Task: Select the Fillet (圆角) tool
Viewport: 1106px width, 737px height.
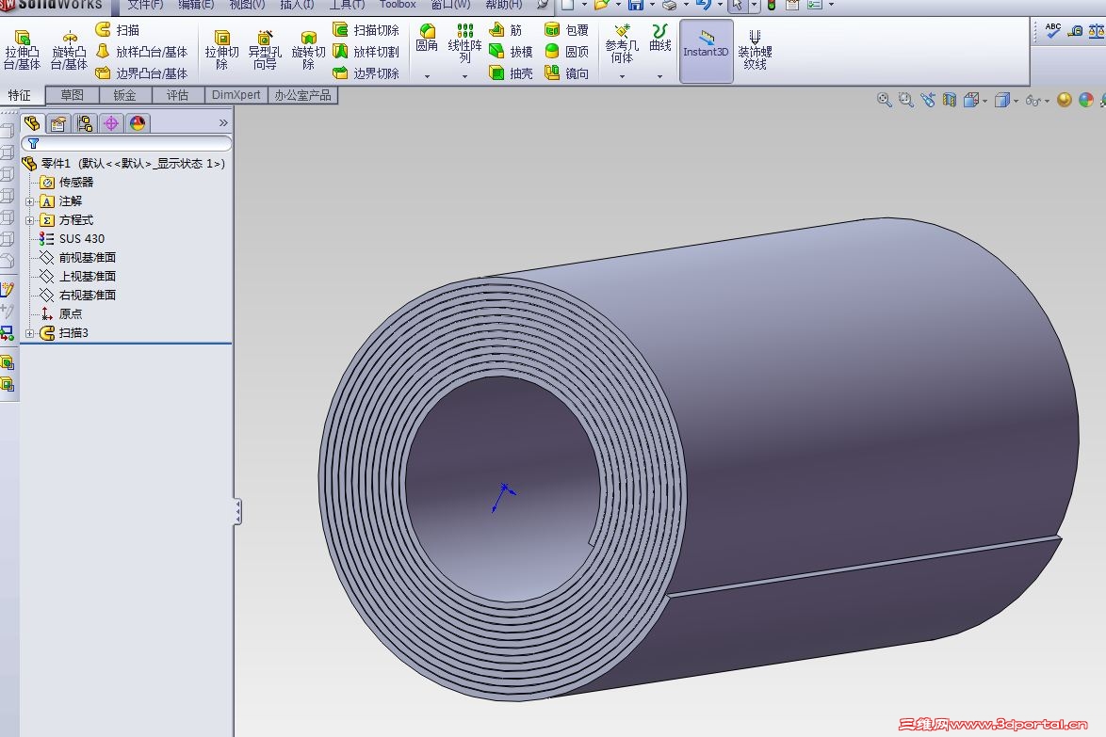Action: click(427, 38)
